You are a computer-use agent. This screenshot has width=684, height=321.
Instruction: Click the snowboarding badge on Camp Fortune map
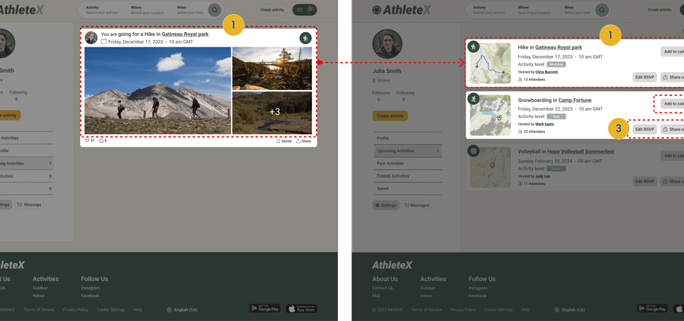(474, 98)
